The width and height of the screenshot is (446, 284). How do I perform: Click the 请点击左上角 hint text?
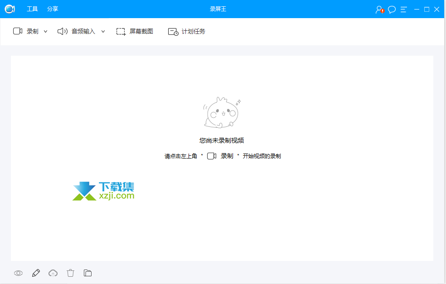click(x=180, y=156)
